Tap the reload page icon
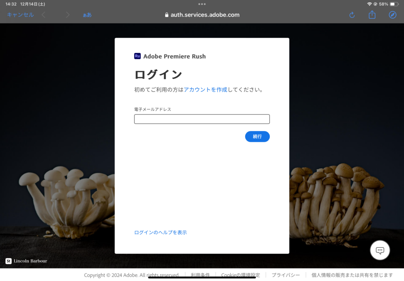This screenshot has height=281, width=404. pyautogui.click(x=352, y=15)
